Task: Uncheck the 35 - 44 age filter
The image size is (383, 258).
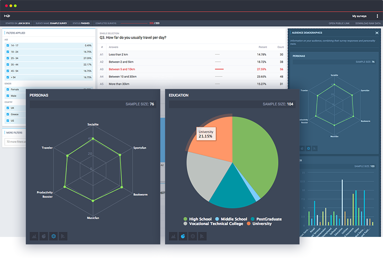Action: click(x=8, y=65)
